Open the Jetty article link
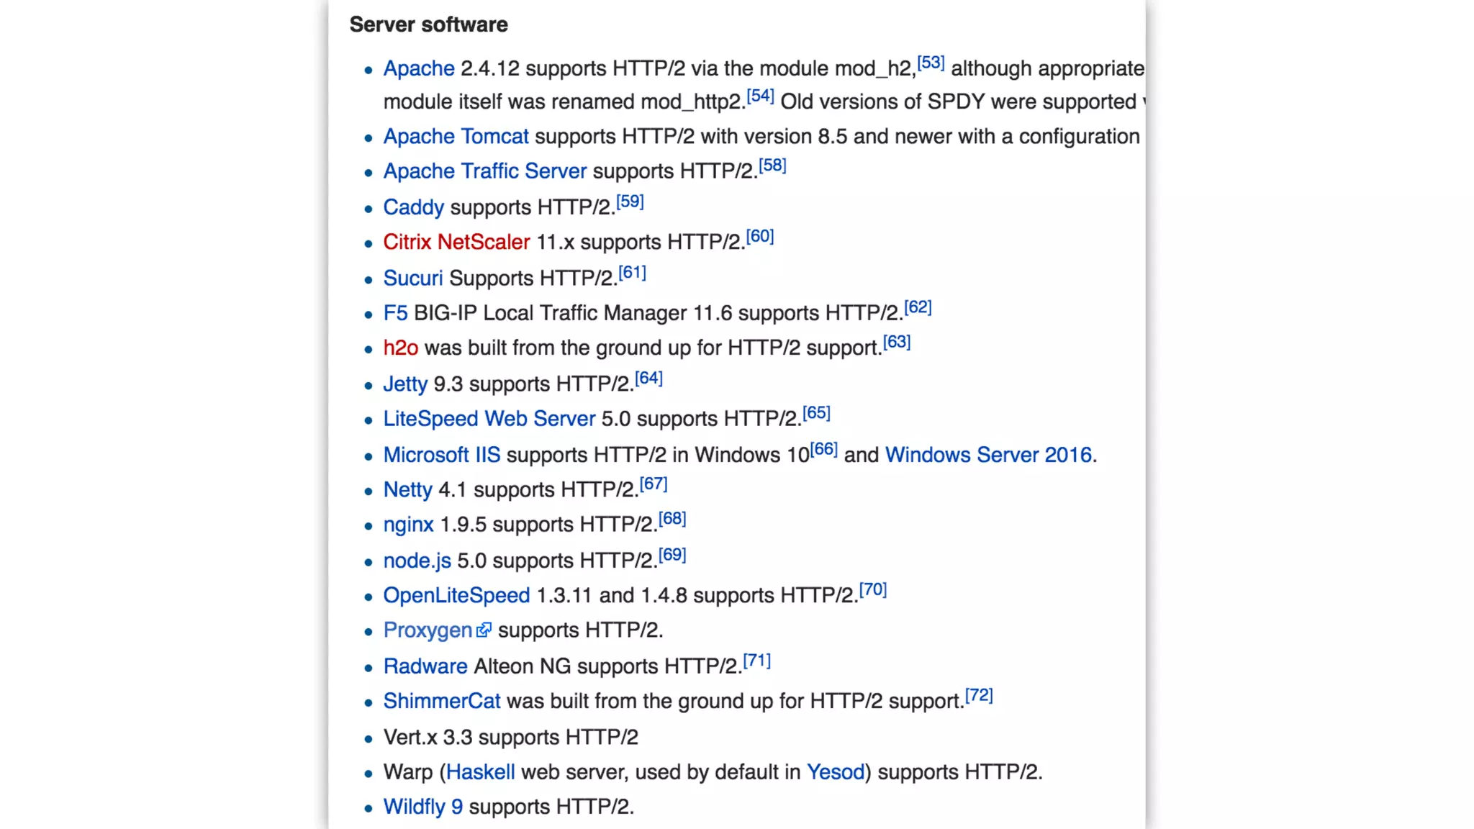Image resolution: width=1474 pixels, height=829 pixels. [404, 384]
